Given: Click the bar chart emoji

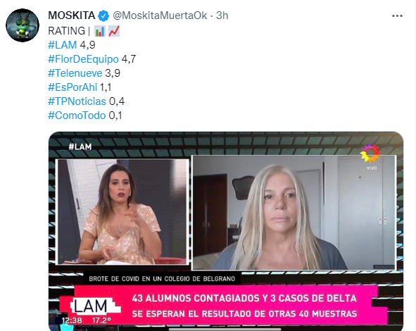Looking at the screenshot, I should 99,31.
